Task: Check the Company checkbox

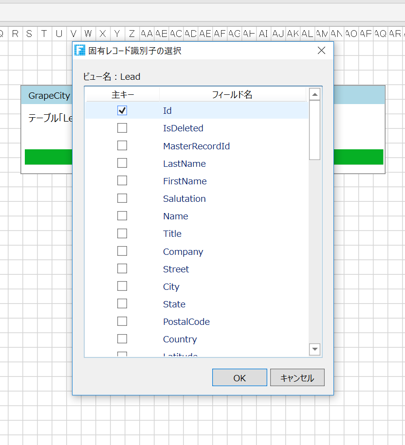Action: click(x=122, y=251)
